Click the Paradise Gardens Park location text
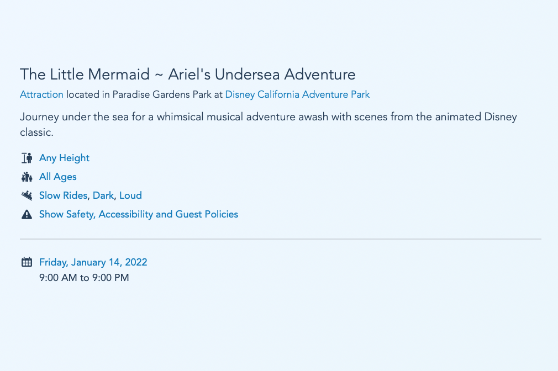558x371 pixels. (x=162, y=94)
